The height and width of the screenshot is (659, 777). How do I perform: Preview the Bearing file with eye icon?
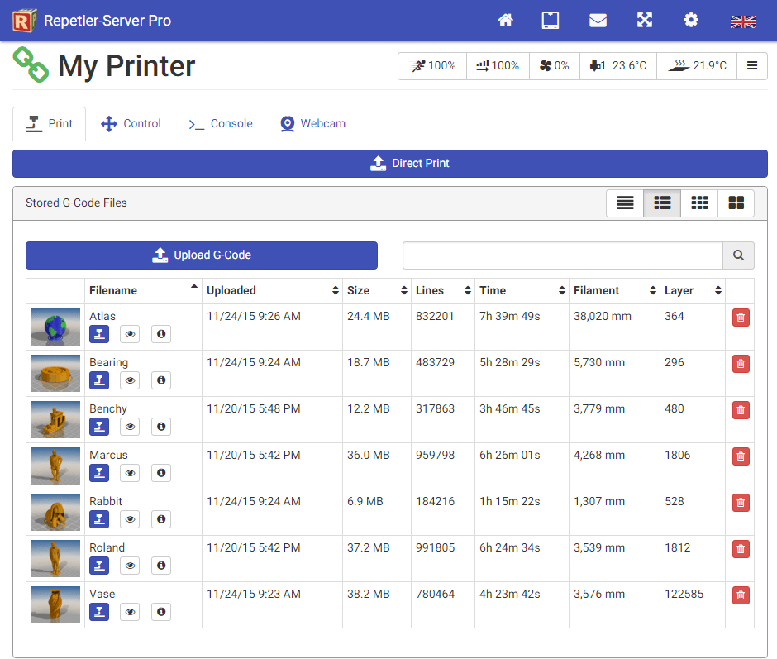coord(130,380)
